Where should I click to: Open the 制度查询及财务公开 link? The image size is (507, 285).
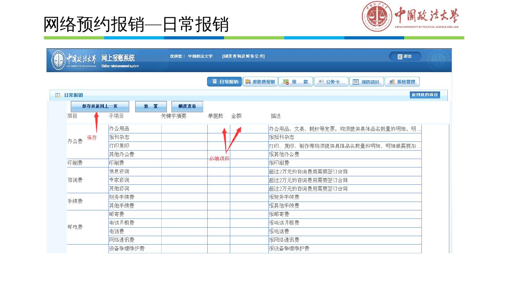pos(243,56)
